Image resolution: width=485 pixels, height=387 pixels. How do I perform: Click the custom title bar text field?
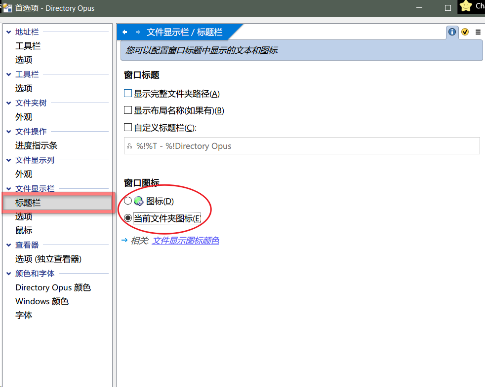tap(302, 146)
